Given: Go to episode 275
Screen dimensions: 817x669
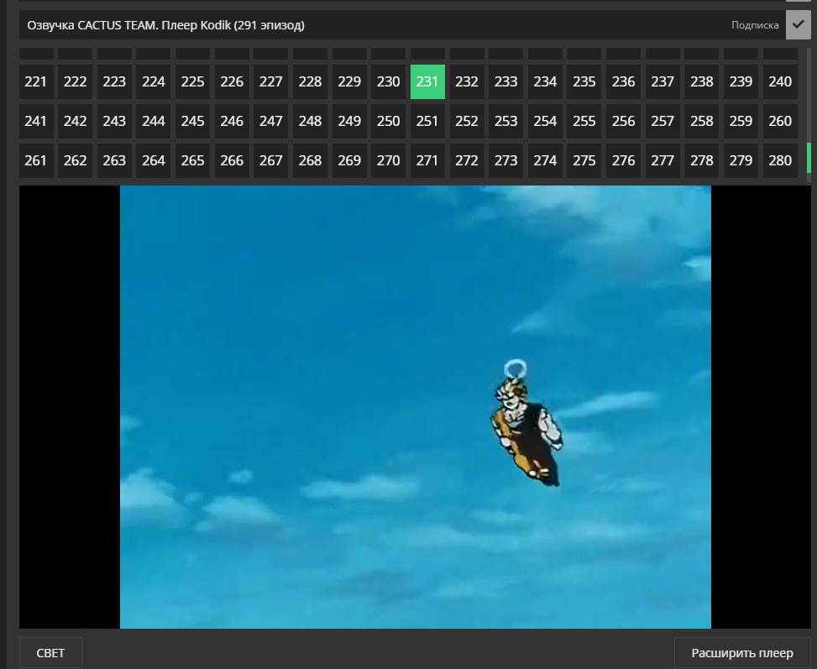Looking at the screenshot, I should (584, 160).
